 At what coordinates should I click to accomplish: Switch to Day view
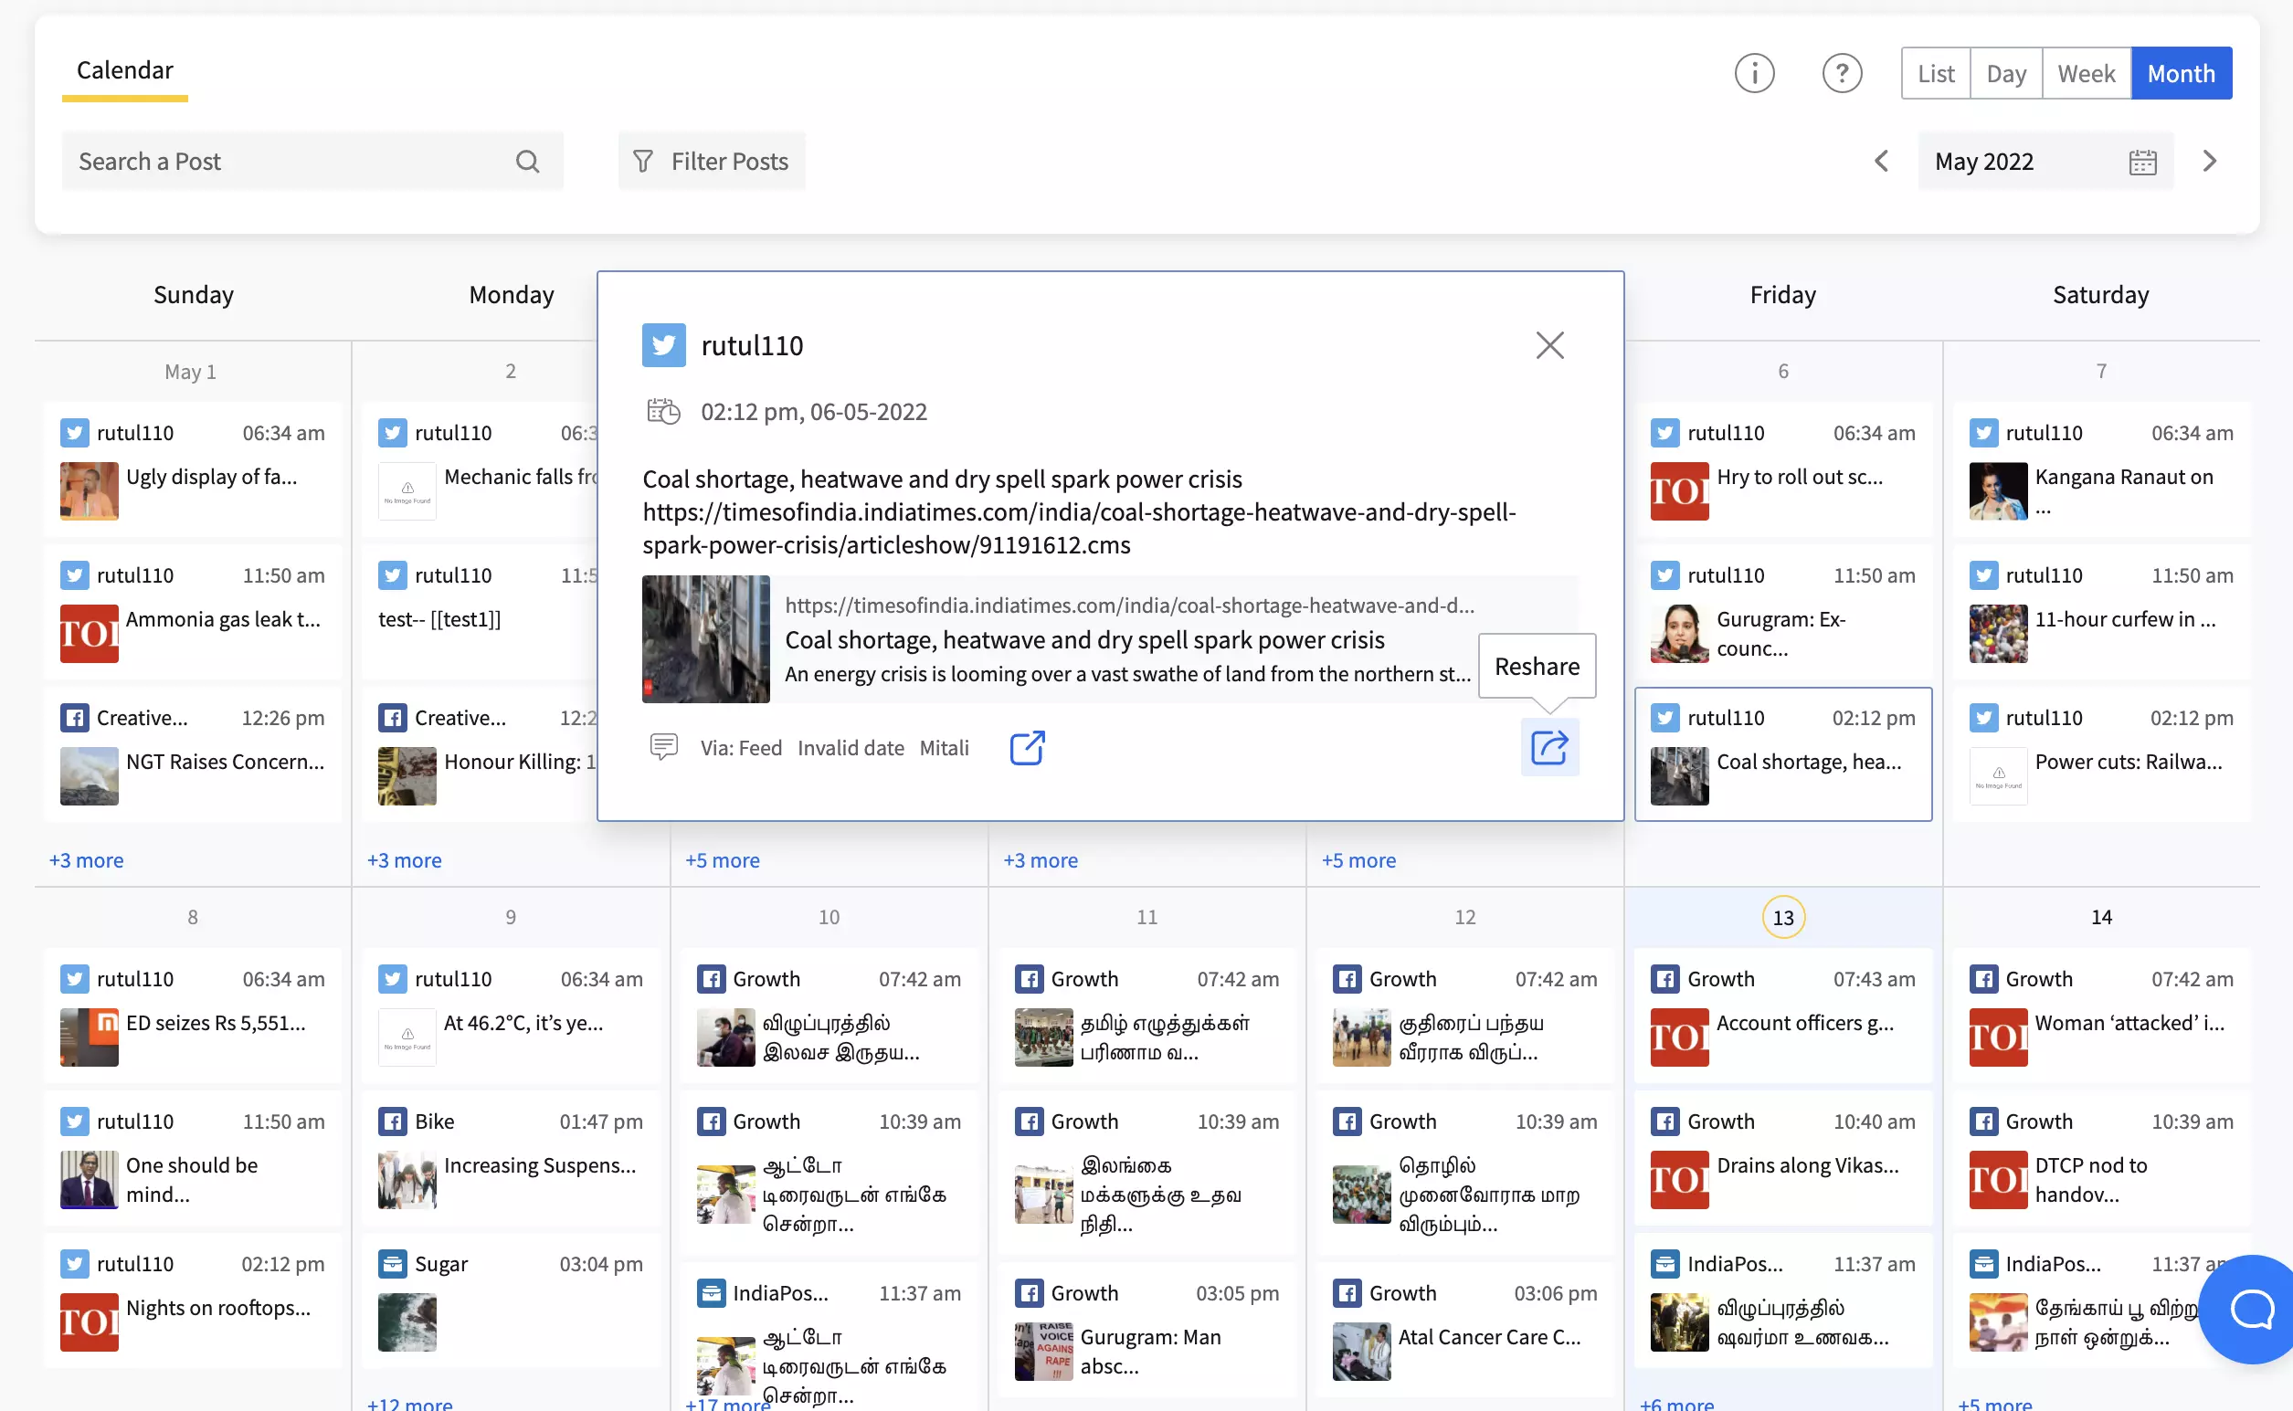(2005, 73)
